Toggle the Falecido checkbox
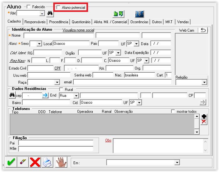 29,7
